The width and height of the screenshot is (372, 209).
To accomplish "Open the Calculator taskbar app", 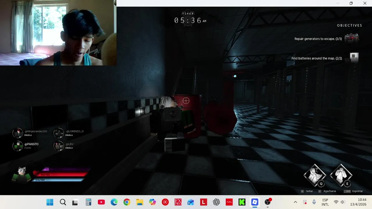I will point(88,202).
